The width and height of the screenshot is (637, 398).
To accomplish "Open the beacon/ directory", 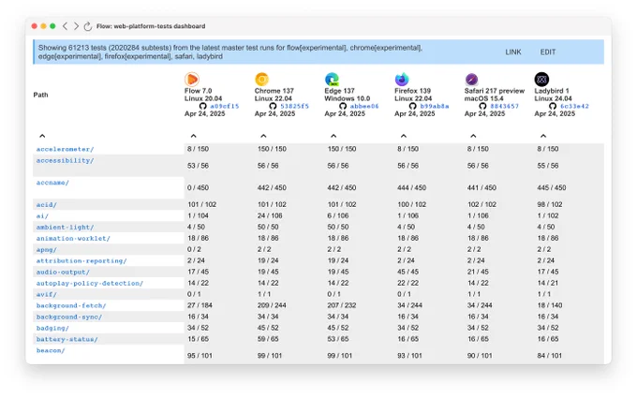I will (51, 350).
